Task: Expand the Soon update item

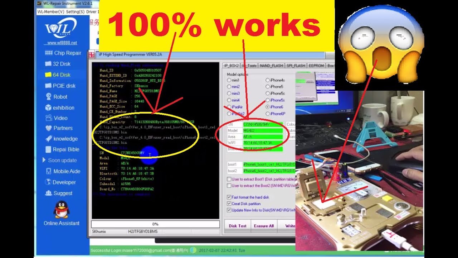Action: [59, 160]
